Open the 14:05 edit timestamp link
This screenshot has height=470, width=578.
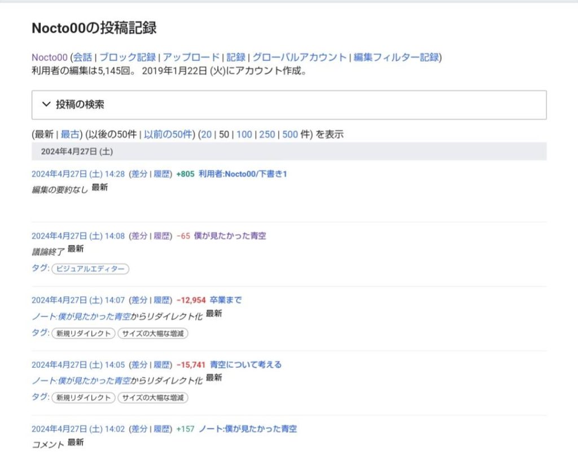78,364
